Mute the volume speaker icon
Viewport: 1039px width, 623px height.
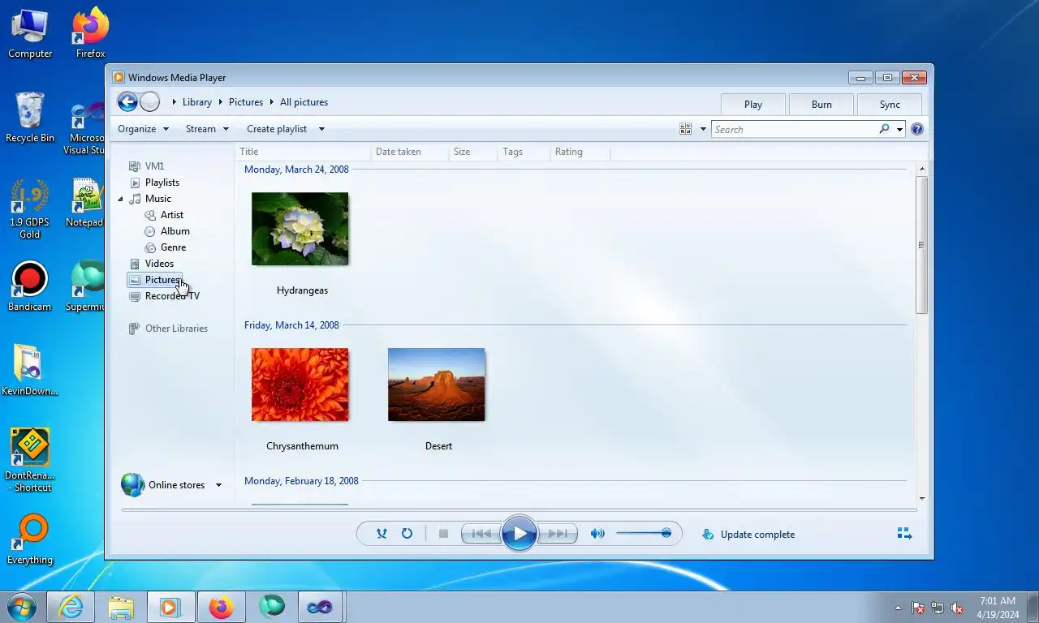(x=597, y=534)
